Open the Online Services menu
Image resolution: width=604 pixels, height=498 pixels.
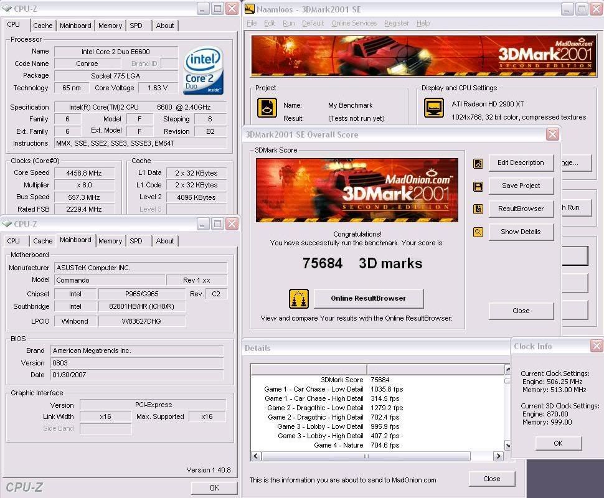tap(354, 23)
